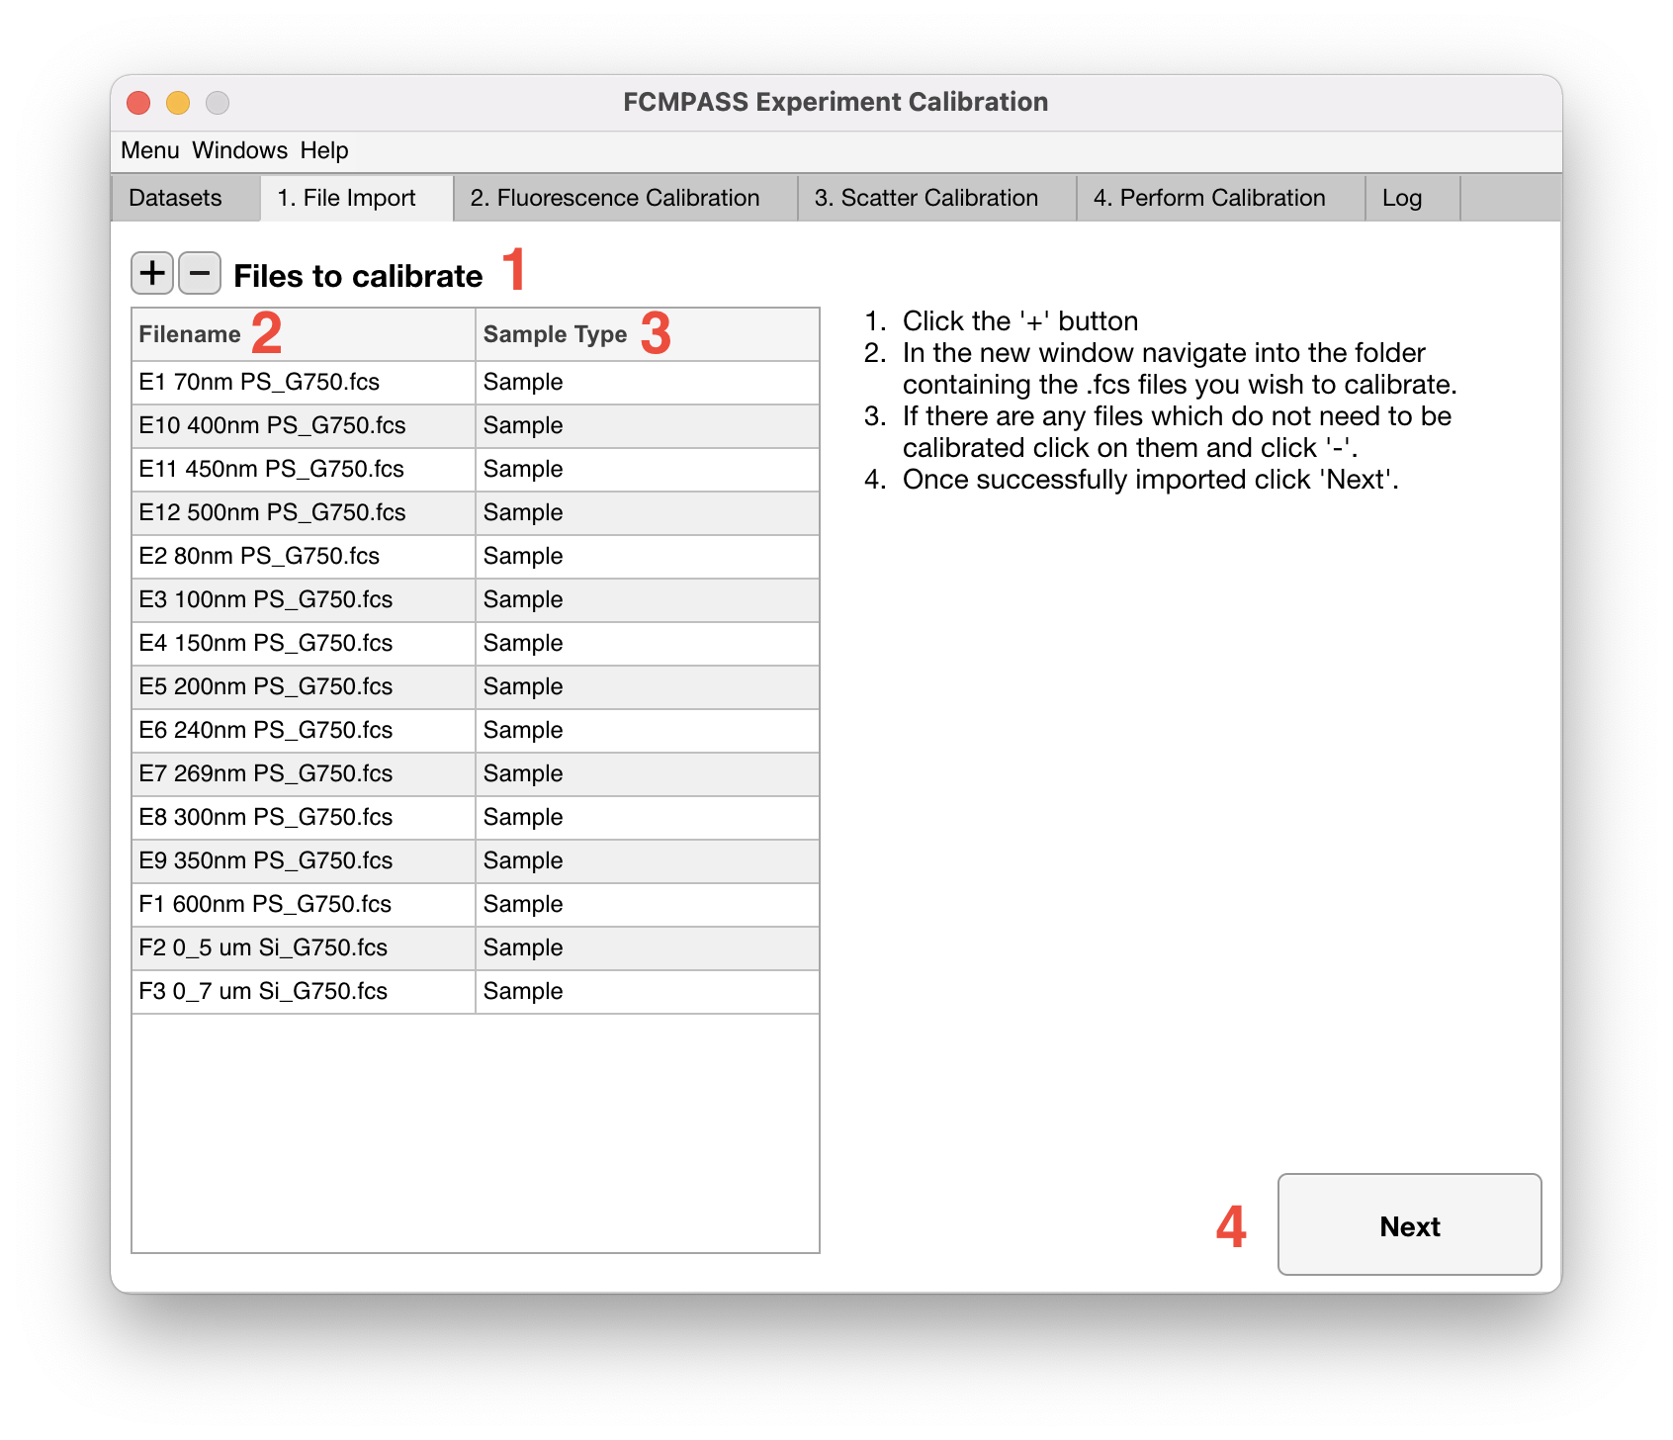The image size is (1673, 1440).
Task: Select file E1 70nm PS_G750.fcs
Action: [x=304, y=383]
